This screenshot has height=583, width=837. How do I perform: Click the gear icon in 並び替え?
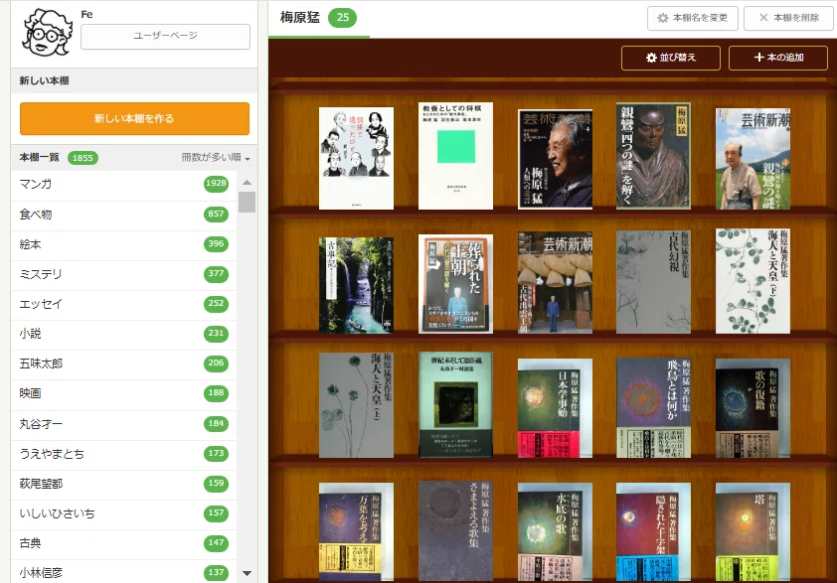click(x=651, y=58)
